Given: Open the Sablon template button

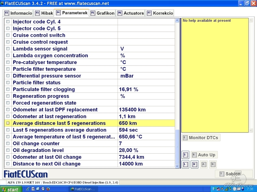Looking at the screenshot, I should 234,174.
